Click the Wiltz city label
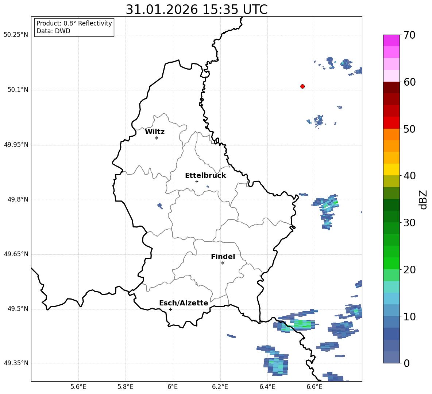 click(155, 132)
